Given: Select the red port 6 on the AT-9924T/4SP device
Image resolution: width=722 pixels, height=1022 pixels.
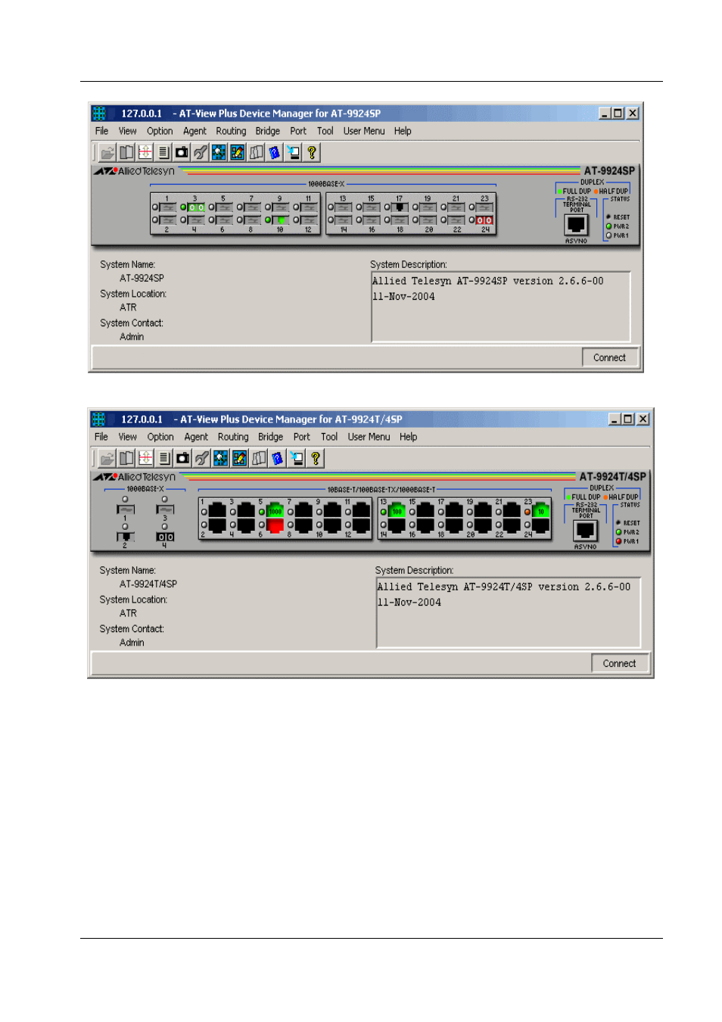Looking at the screenshot, I should pyautogui.click(x=275, y=525).
